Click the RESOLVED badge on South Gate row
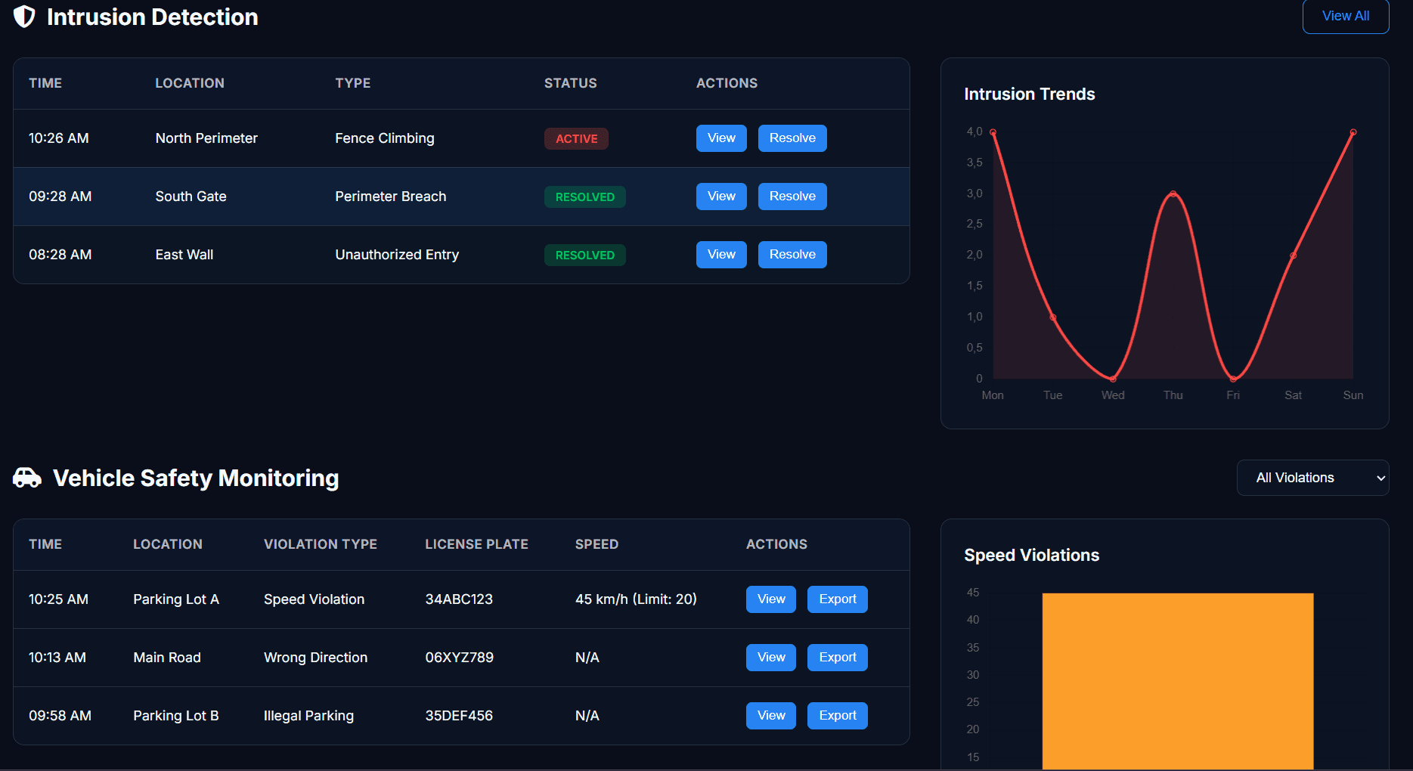Screen dimensions: 1413x771 point(584,197)
